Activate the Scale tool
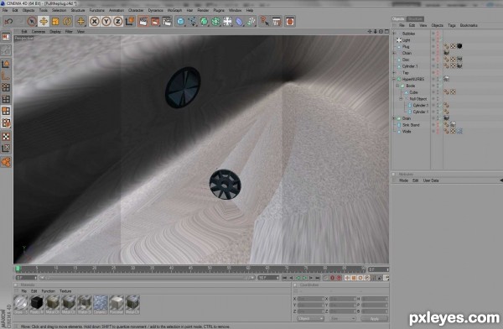This screenshot has height=329, width=503. pyautogui.click(x=55, y=22)
